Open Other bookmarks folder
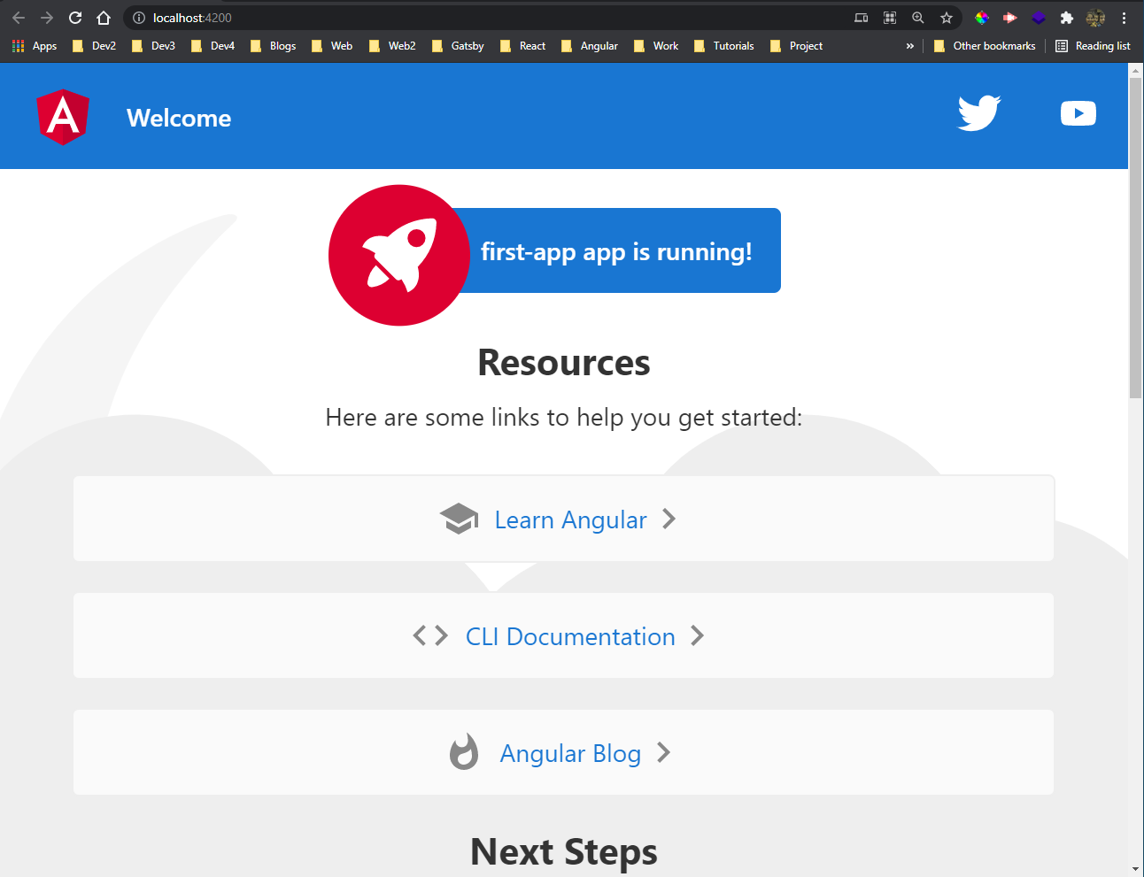Viewport: 1144px width, 877px height. click(985, 46)
